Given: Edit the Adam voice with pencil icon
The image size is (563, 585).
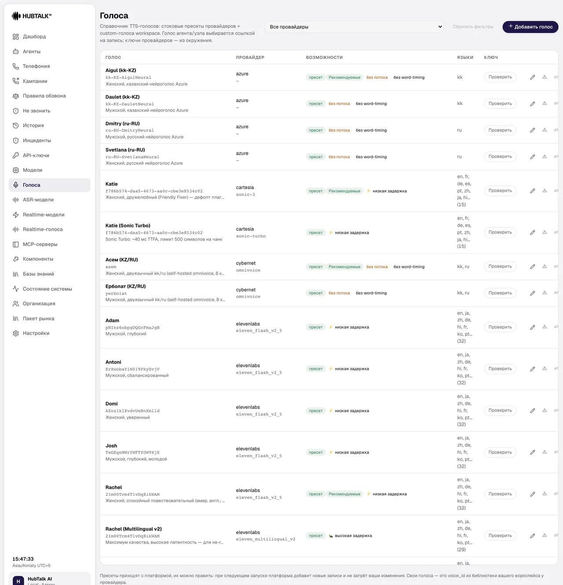Looking at the screenshot, I should [x=533, y=327].
